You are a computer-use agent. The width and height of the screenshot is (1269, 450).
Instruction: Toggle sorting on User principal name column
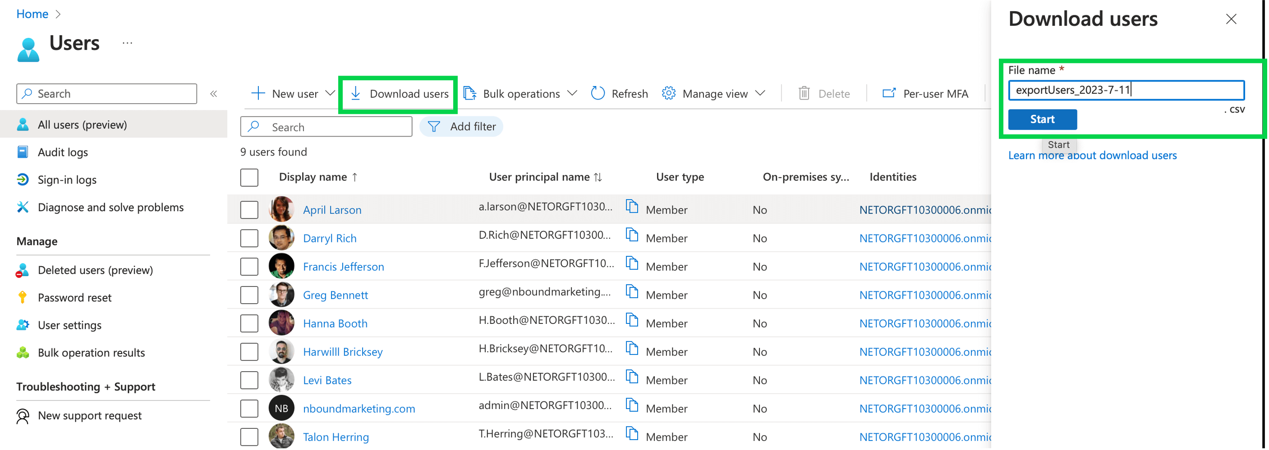click(598, 177)
